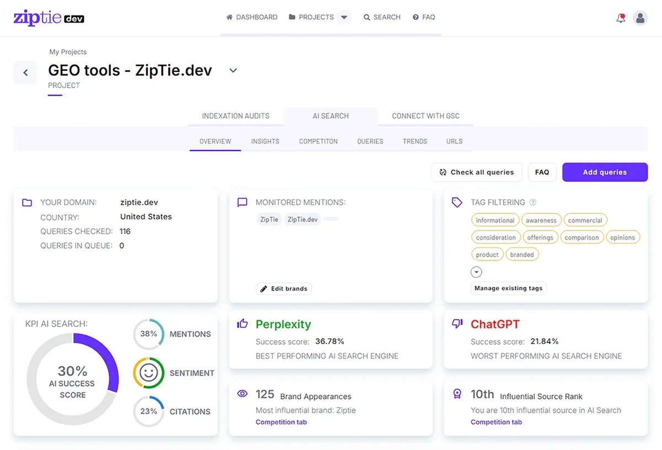Viewport: 662px width, 450px height.
Task: Open Competition tab link under Influential Source Rank
Action: [496, 422]
